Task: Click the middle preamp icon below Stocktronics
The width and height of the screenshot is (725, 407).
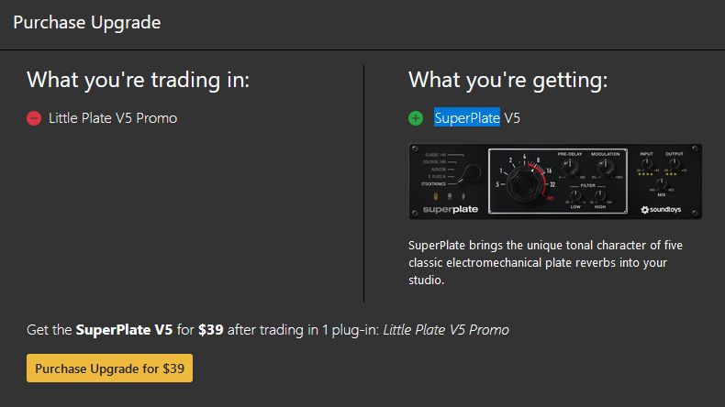Action: (451, 195)
